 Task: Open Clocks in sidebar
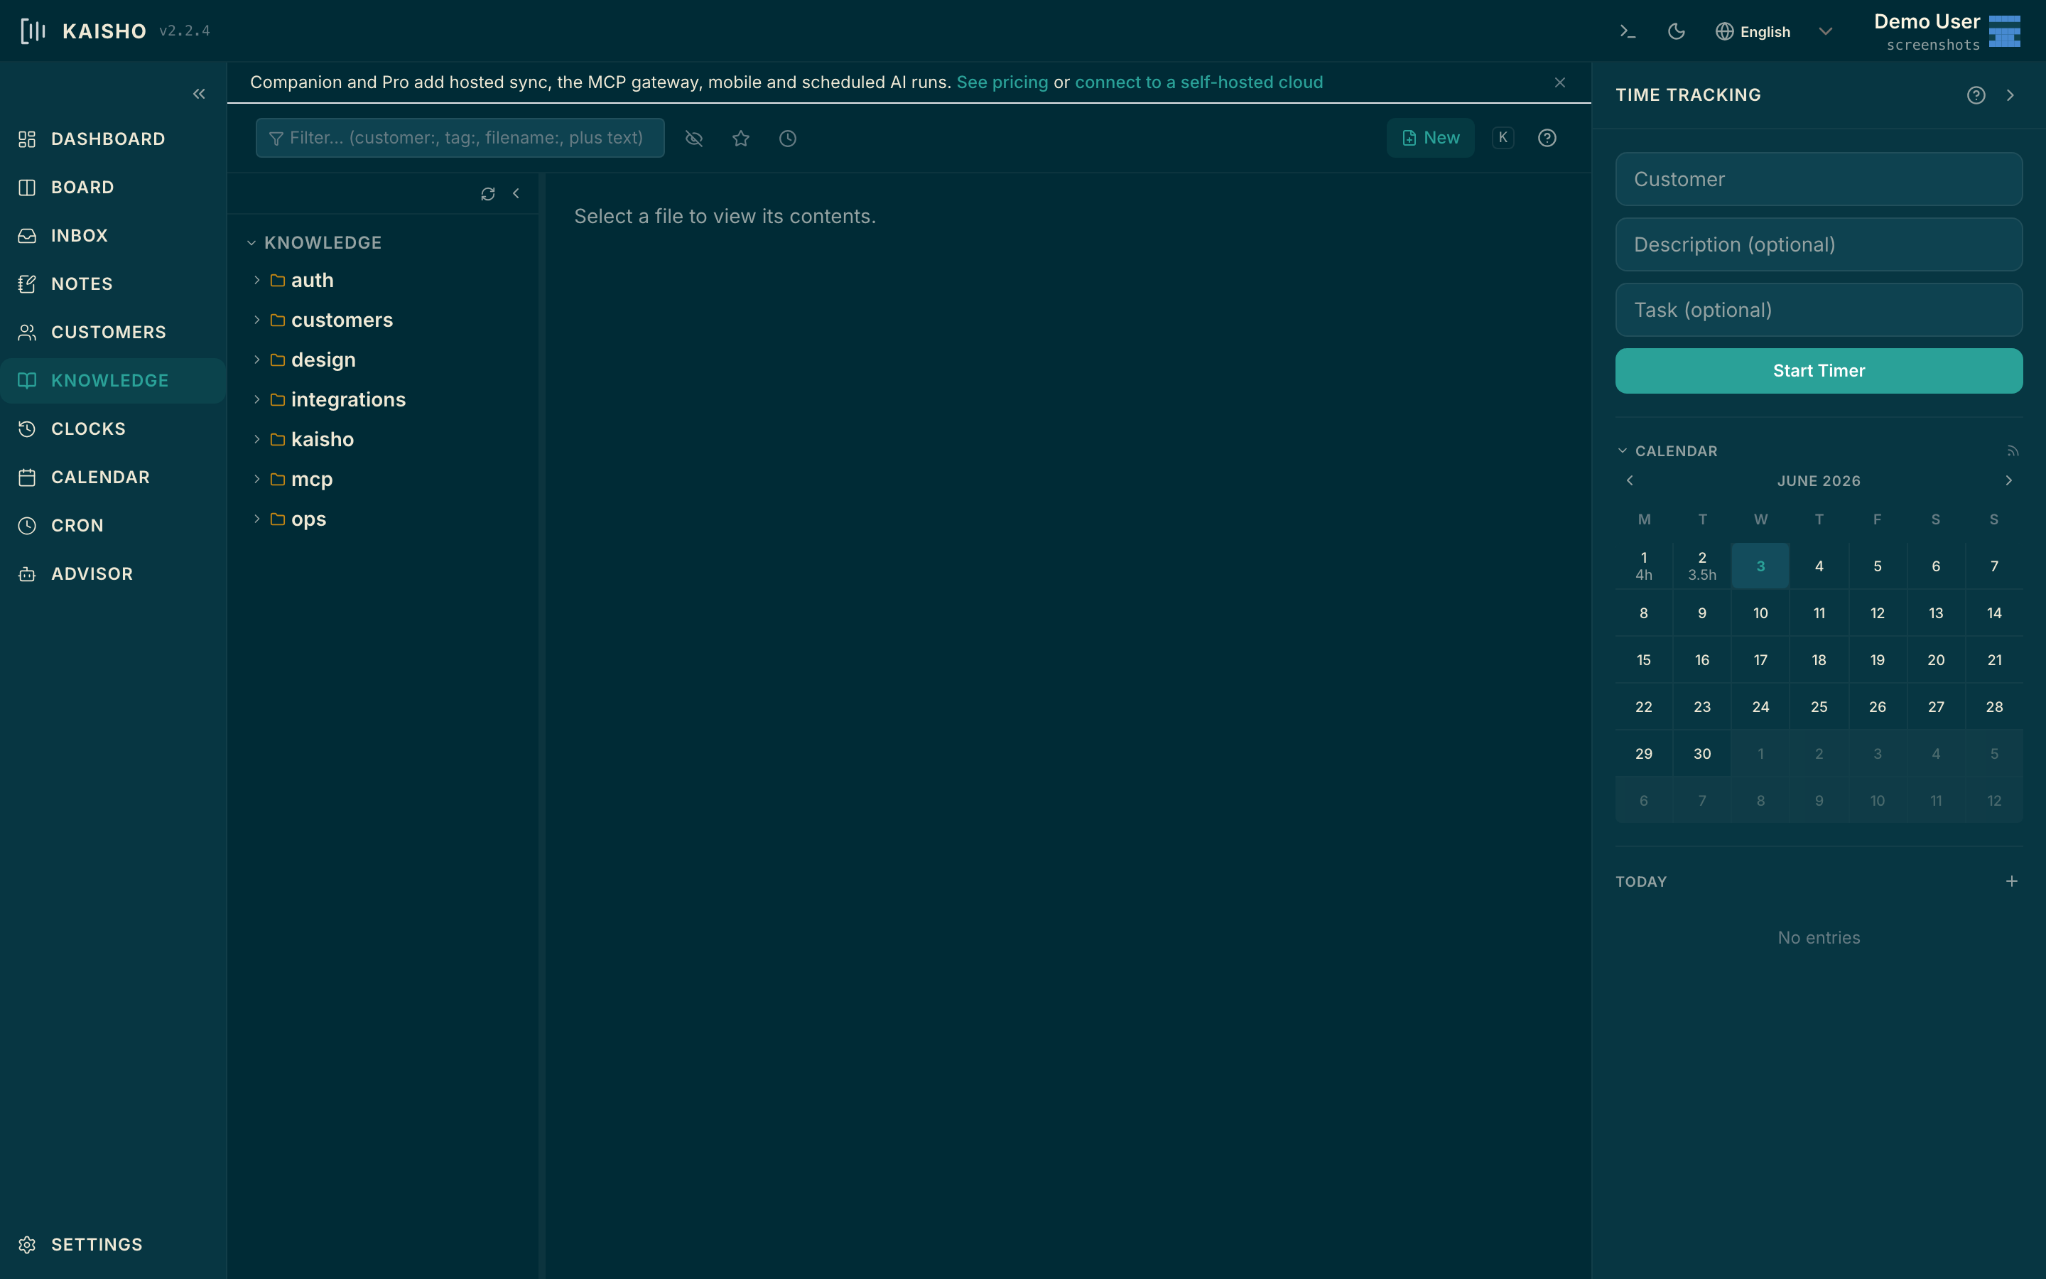pos(113,429)
